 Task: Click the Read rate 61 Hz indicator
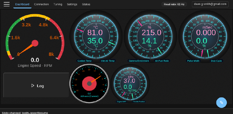click(174, 4)
